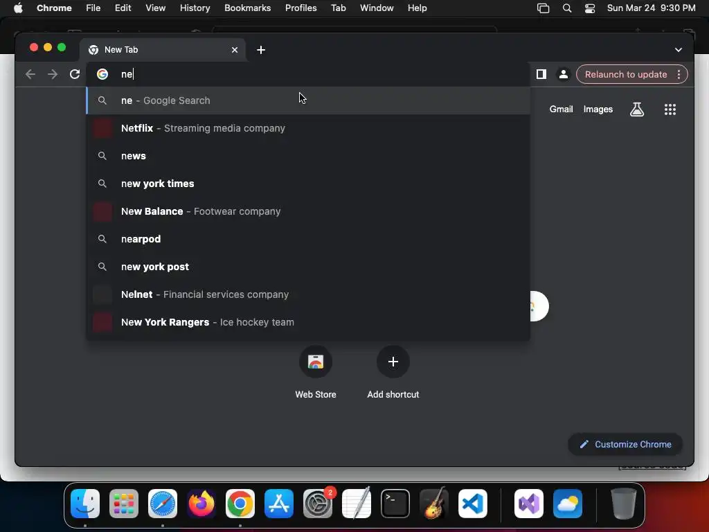
Task: Open the Google apps grid icon
Action: tap(670, 109)
